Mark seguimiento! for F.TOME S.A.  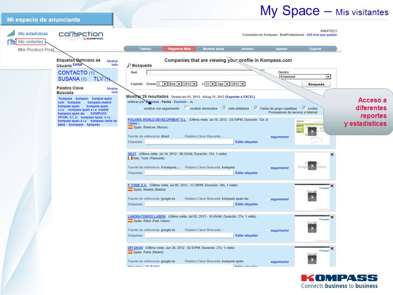point(280,199)
